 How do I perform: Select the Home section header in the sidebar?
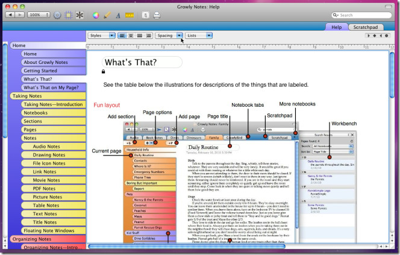coord(48,45)
